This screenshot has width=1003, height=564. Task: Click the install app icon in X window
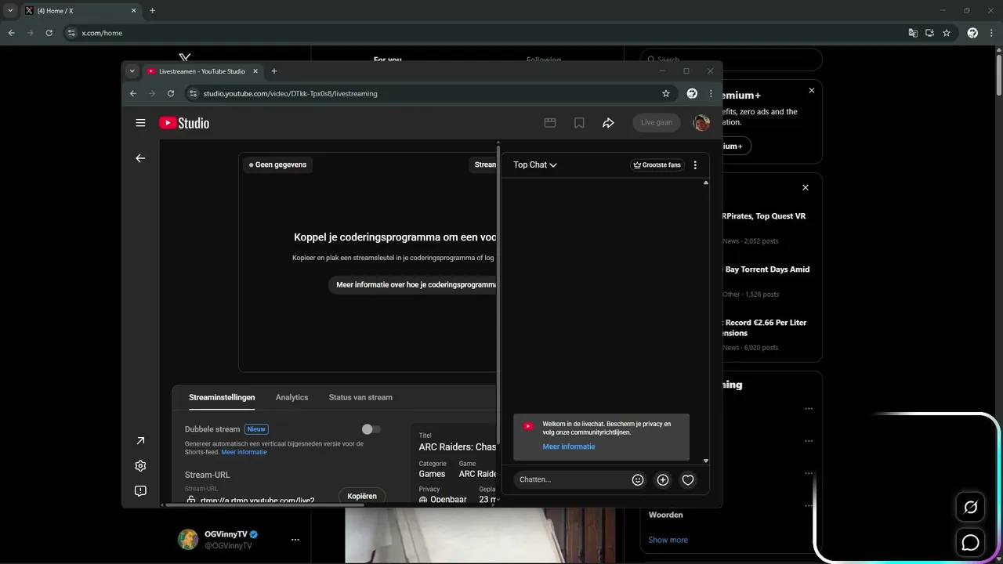929,33
